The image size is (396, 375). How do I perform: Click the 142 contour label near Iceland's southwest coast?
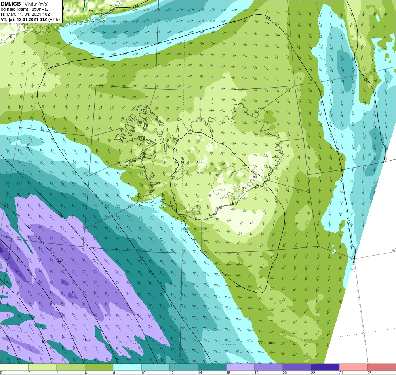tap(185, 229)
